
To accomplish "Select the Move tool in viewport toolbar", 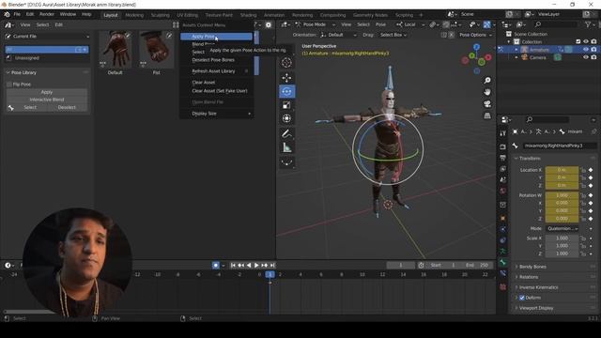I will (x=286, y=78).
